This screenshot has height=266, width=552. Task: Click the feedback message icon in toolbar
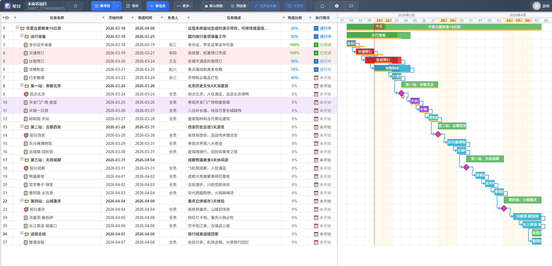(351, 6)
